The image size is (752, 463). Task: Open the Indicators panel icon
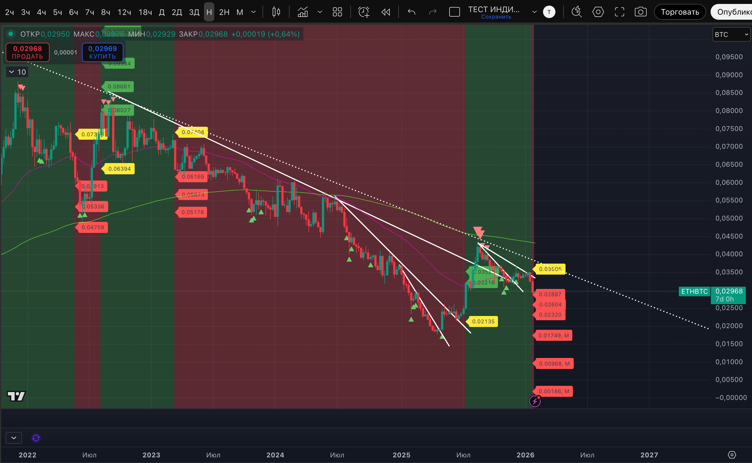point(302,12)
